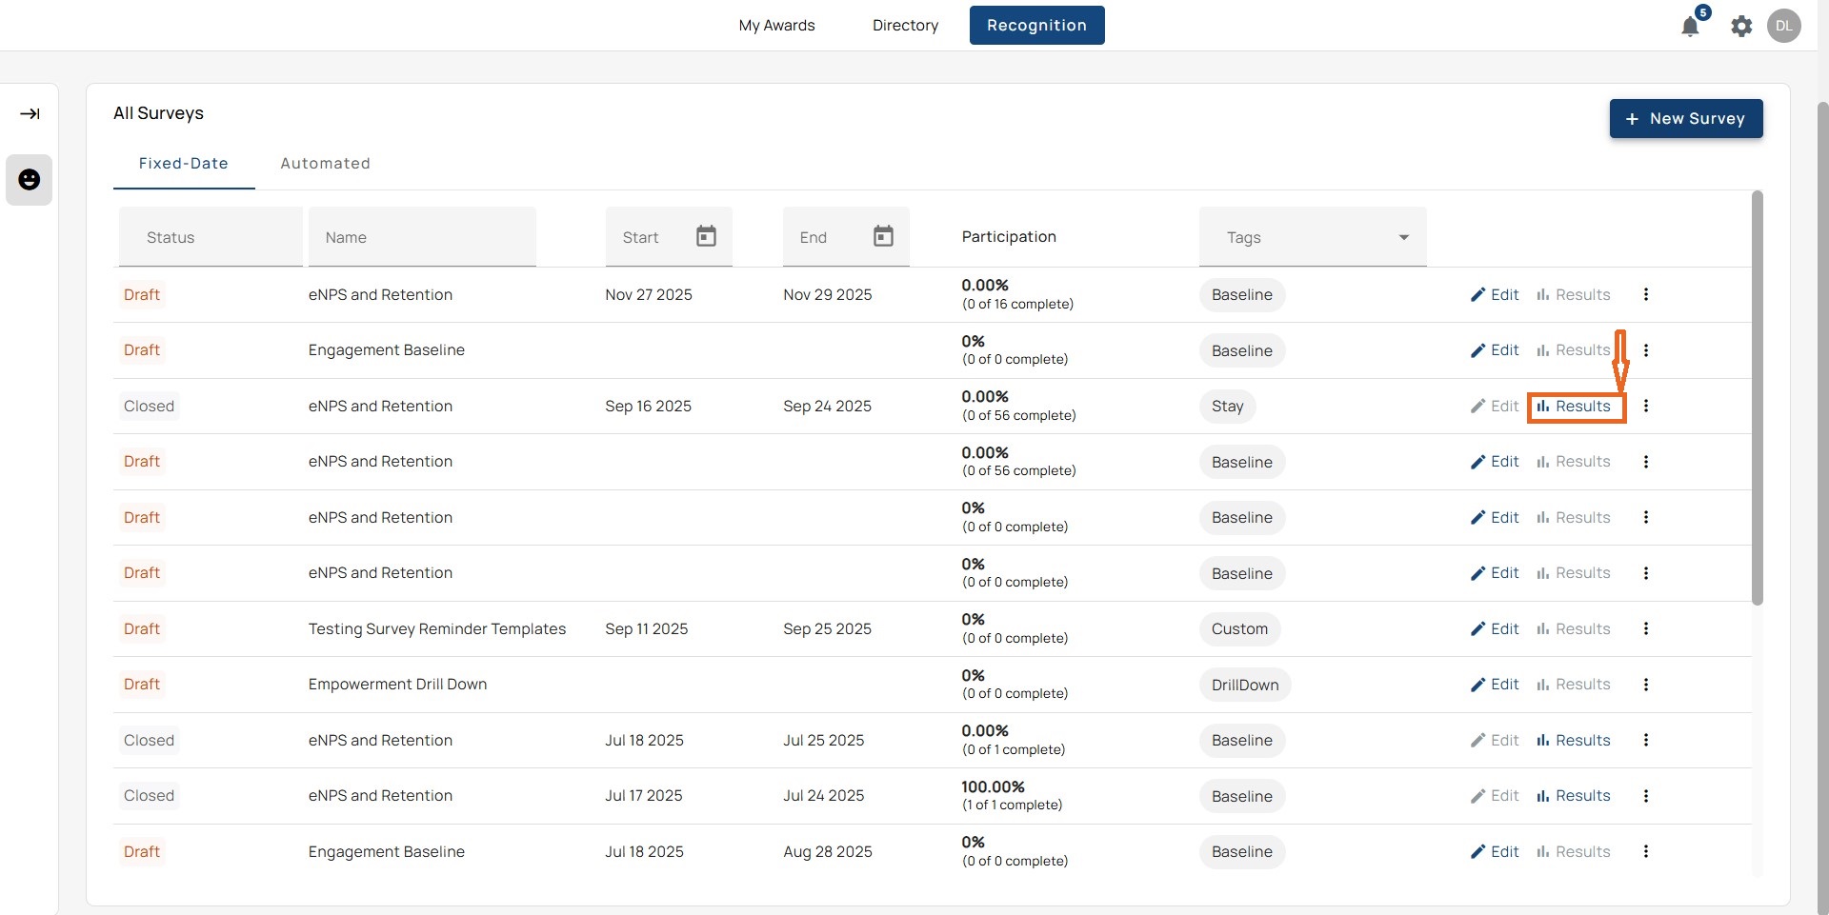The height and width of the screenshot is (915, 1829).
Task: View Results for the Sep 16 2025 survey
Action: 1574,406
